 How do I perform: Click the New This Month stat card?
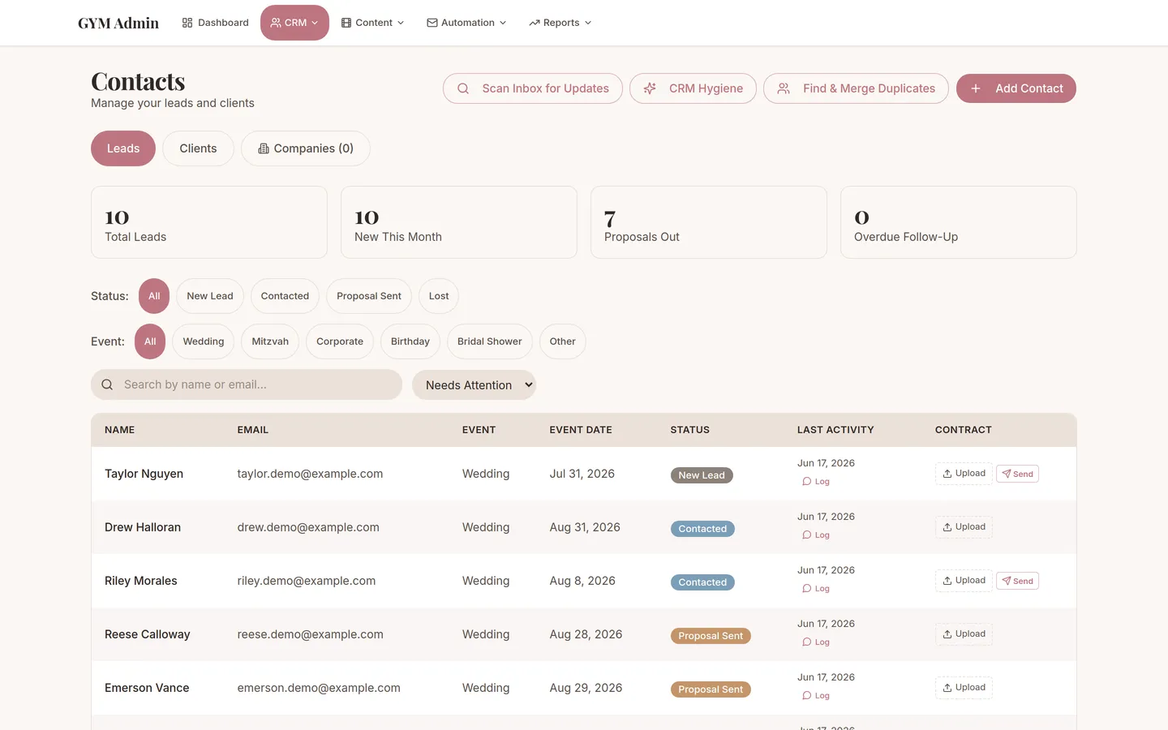coord(459,222)
